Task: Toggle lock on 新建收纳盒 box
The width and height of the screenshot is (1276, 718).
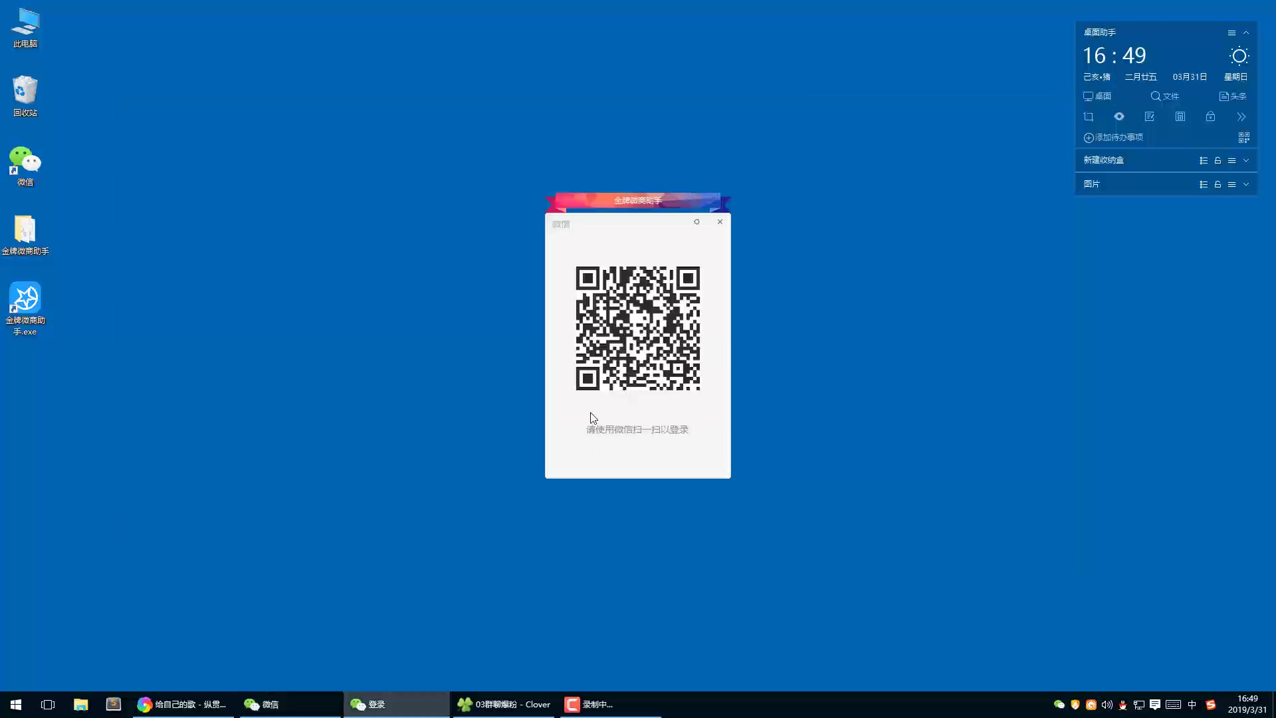Action: [1218, 161]
